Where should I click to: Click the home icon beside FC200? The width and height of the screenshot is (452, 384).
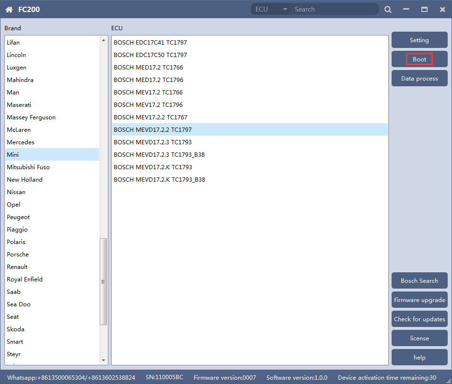[x=9, y=10]
